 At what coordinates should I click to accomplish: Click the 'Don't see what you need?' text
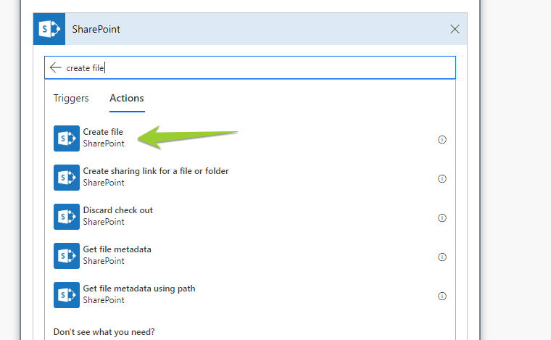[x=104, y=332]
